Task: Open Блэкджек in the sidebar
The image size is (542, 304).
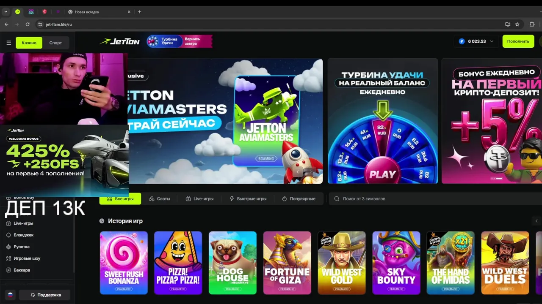Action: point(23,235)
